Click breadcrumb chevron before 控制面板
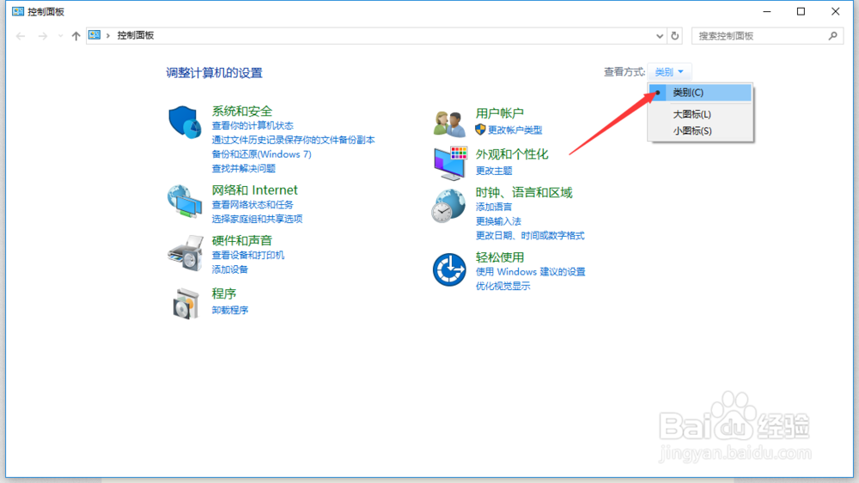859x483 pixels. point(108,35)
